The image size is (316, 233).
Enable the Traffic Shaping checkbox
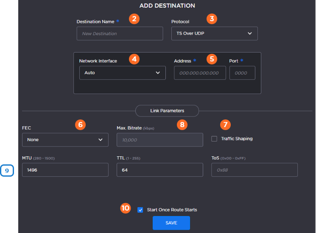pyautogui.click(x=214, y=139)
